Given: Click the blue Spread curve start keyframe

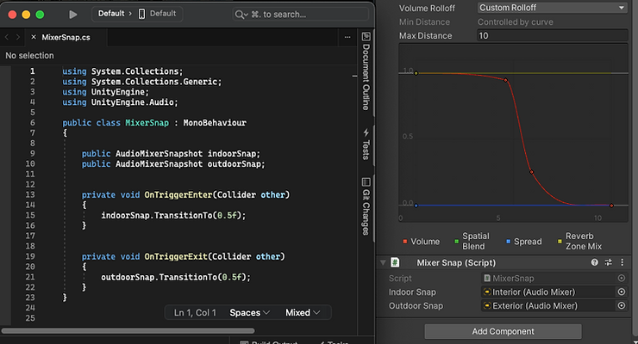Looking at the screenshot, I should [x=416, y=206].
